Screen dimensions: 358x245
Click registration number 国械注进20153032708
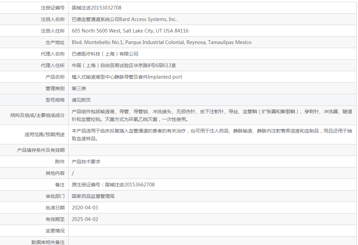(x=96, y=8)
